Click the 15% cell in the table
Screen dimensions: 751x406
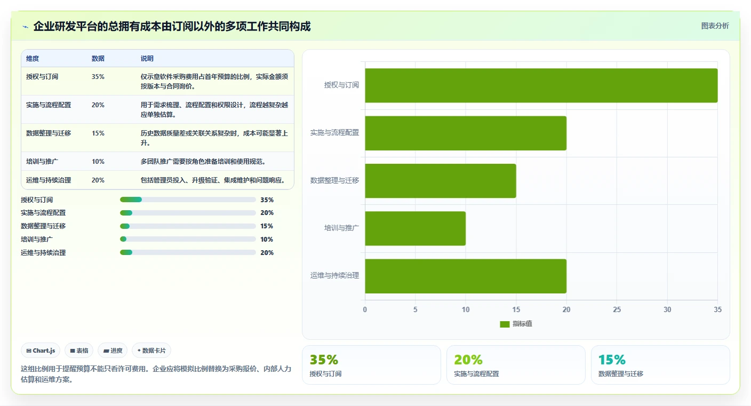(x=98, y=133)
